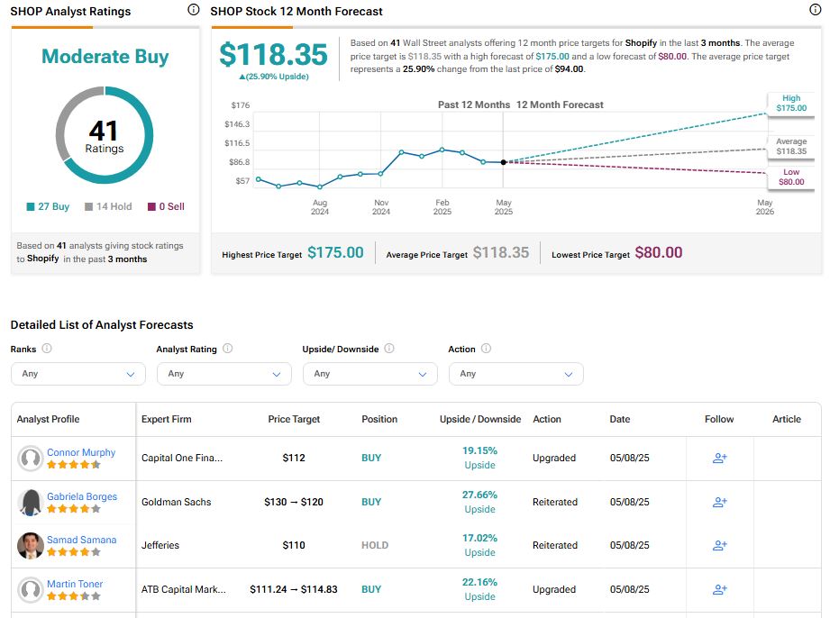This screenshot has width=839, height=618.
Task: Open the Ranks filter dropdown
Action: pos(78,374)
